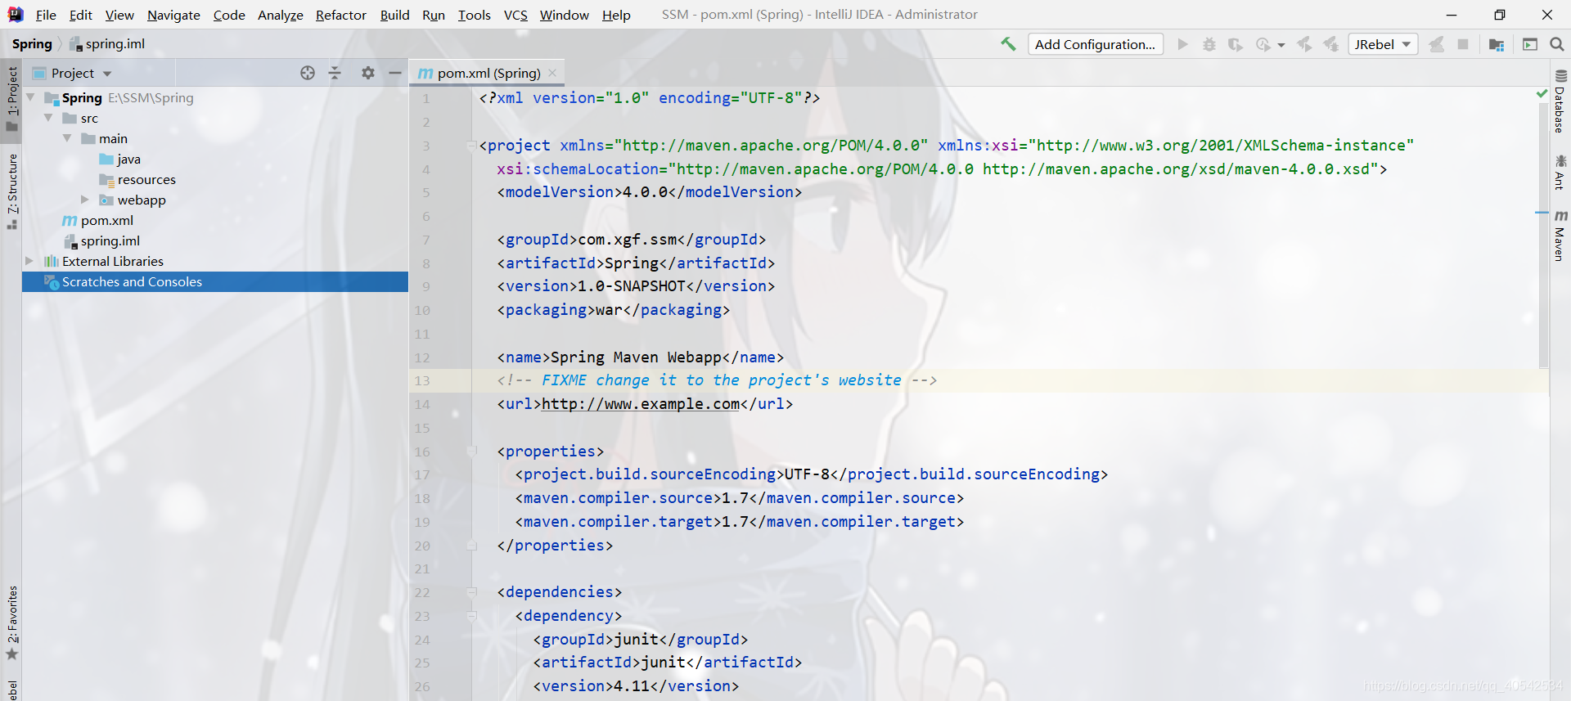
Task: Open the dropdown arrow beside Profiler icon
Action: (1281, 45)
